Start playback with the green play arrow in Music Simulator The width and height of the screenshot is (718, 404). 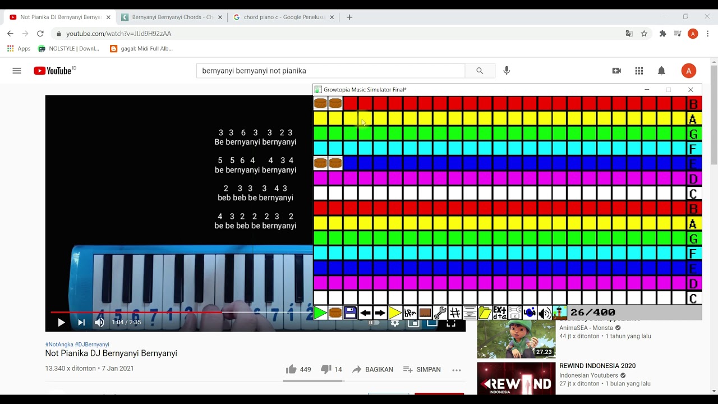[x=320, y=313]
